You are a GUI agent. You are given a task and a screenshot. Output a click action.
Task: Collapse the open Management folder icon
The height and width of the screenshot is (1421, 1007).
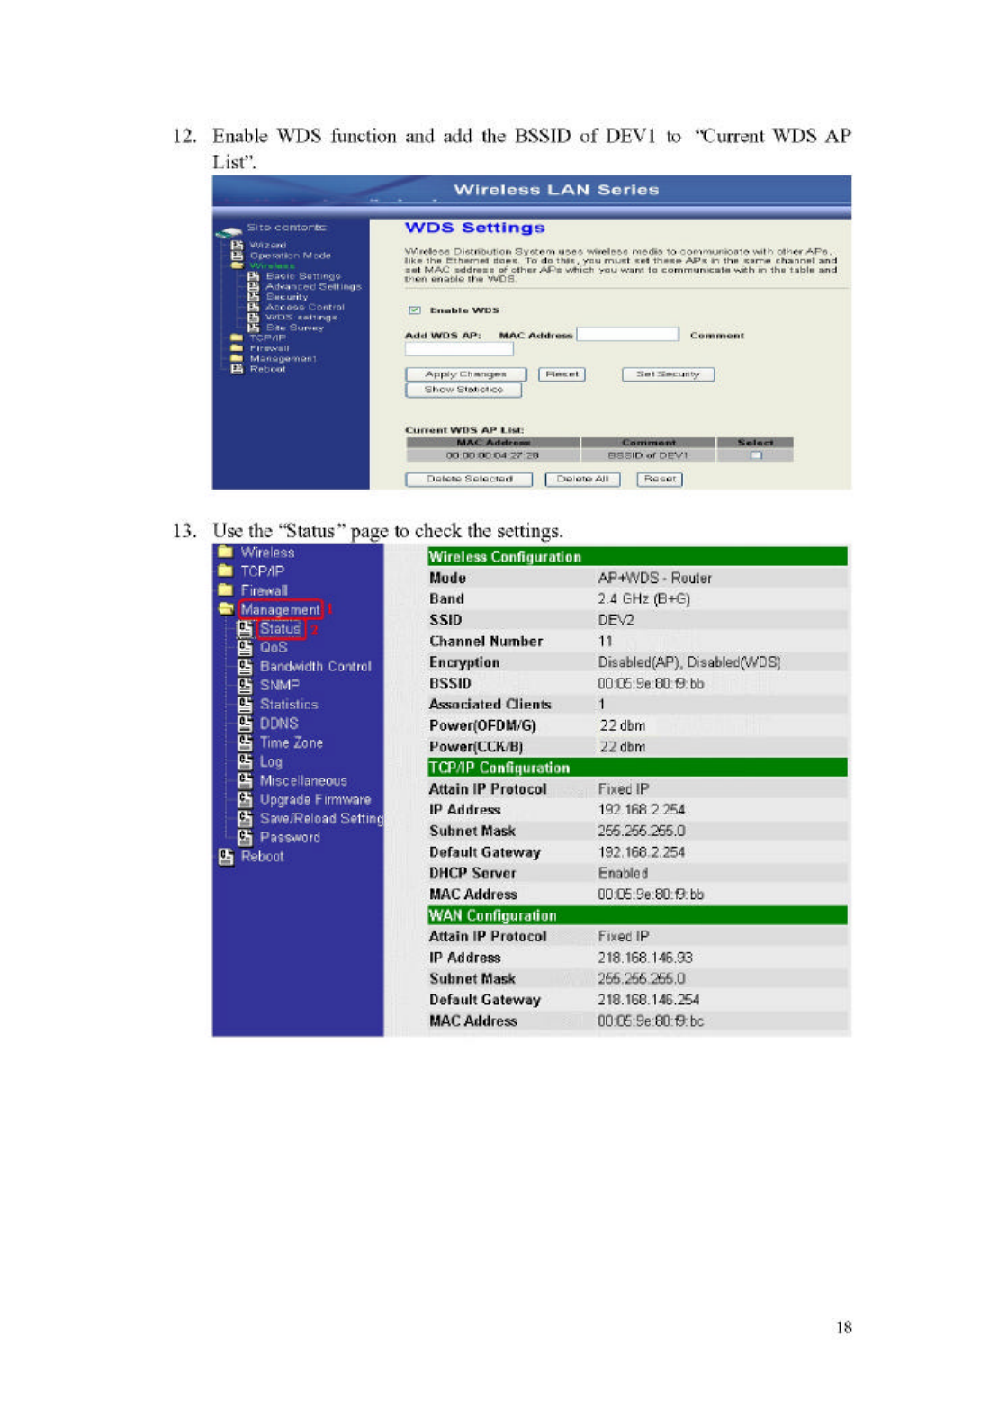pos(226,609)
